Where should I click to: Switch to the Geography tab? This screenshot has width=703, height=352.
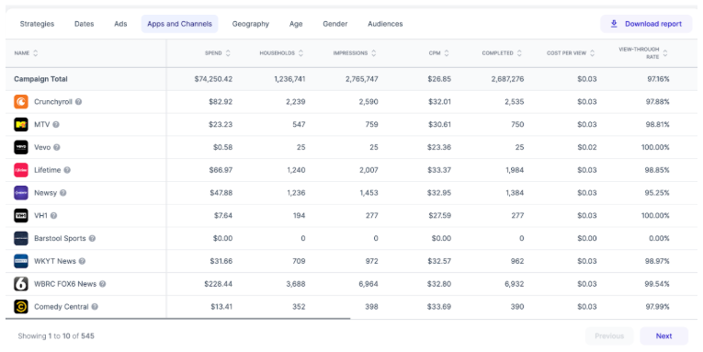pos(251,24)
